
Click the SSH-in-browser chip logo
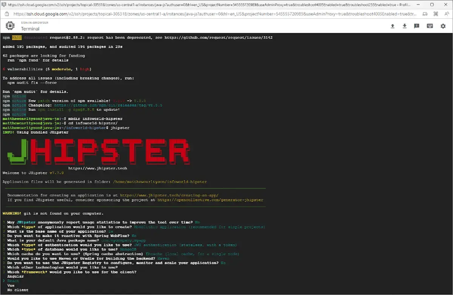click(x=10, y=26)
